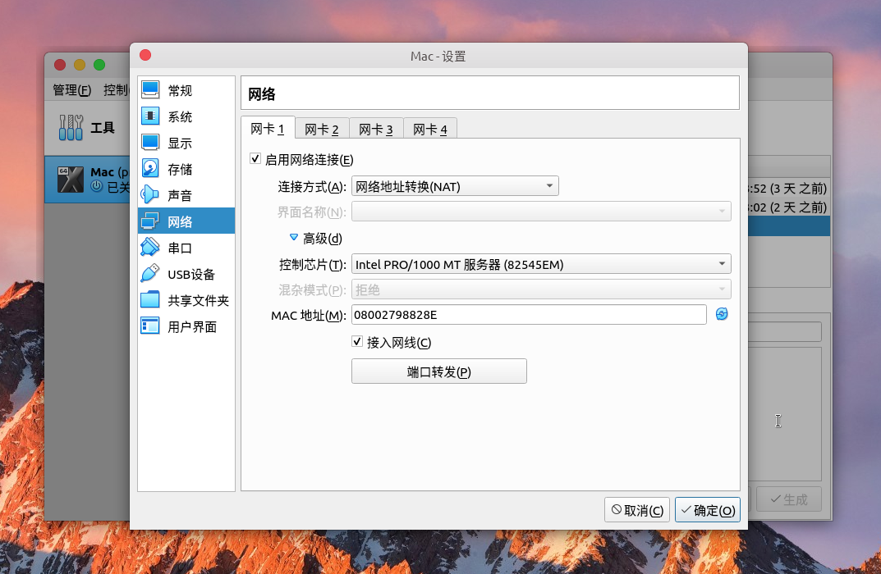Uncheck the 接入网线 cable connected option
881x574 pixels.
click(357, 342)
